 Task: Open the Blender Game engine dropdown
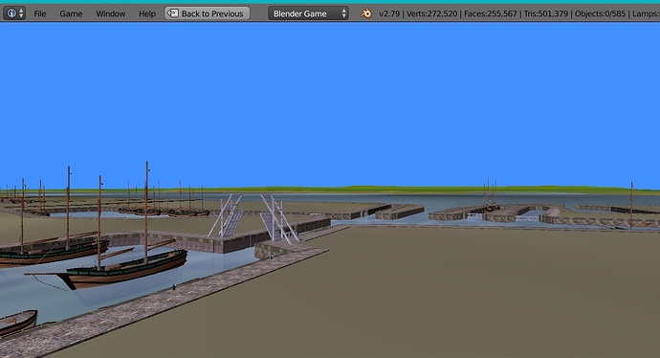click(x=308, y=13)
